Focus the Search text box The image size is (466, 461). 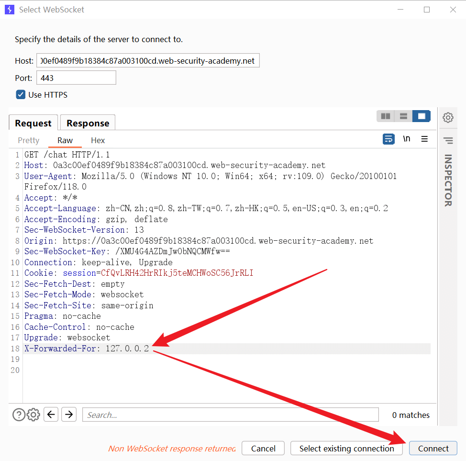pyautogui.click(x=230, y=415)
